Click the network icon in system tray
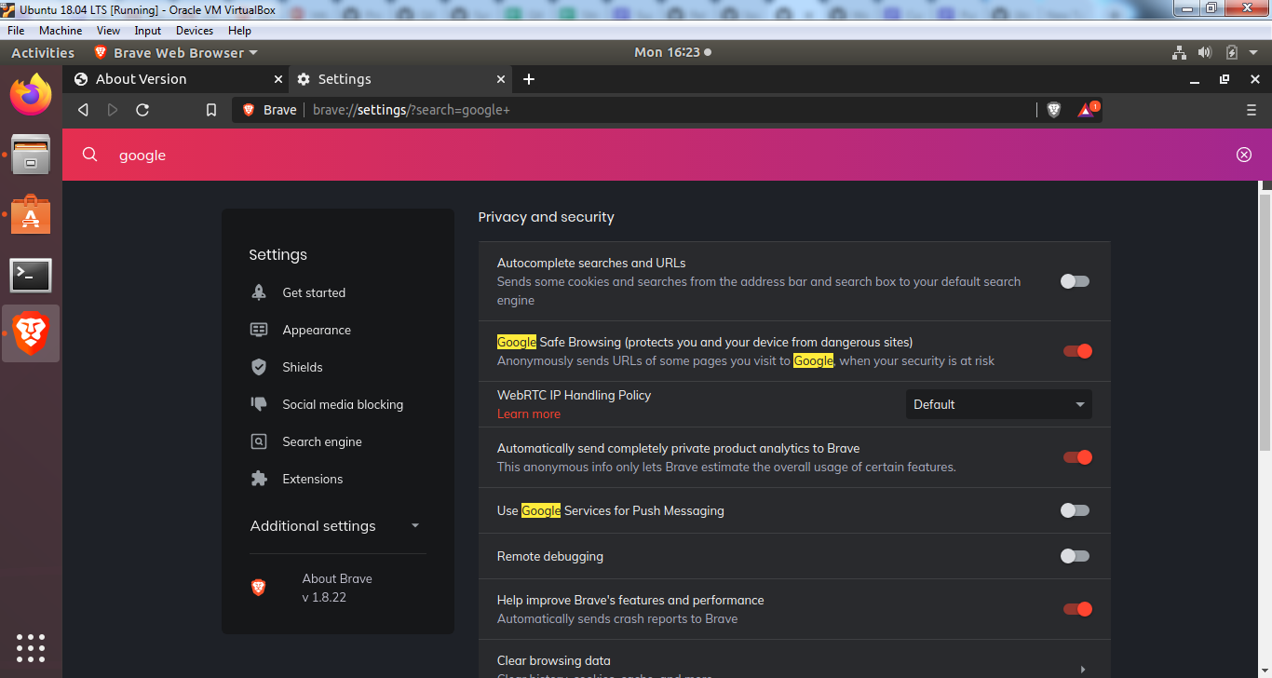The height and width of the screenshot is (678, 1272). pyautogui.click(x=1179, y=53)
